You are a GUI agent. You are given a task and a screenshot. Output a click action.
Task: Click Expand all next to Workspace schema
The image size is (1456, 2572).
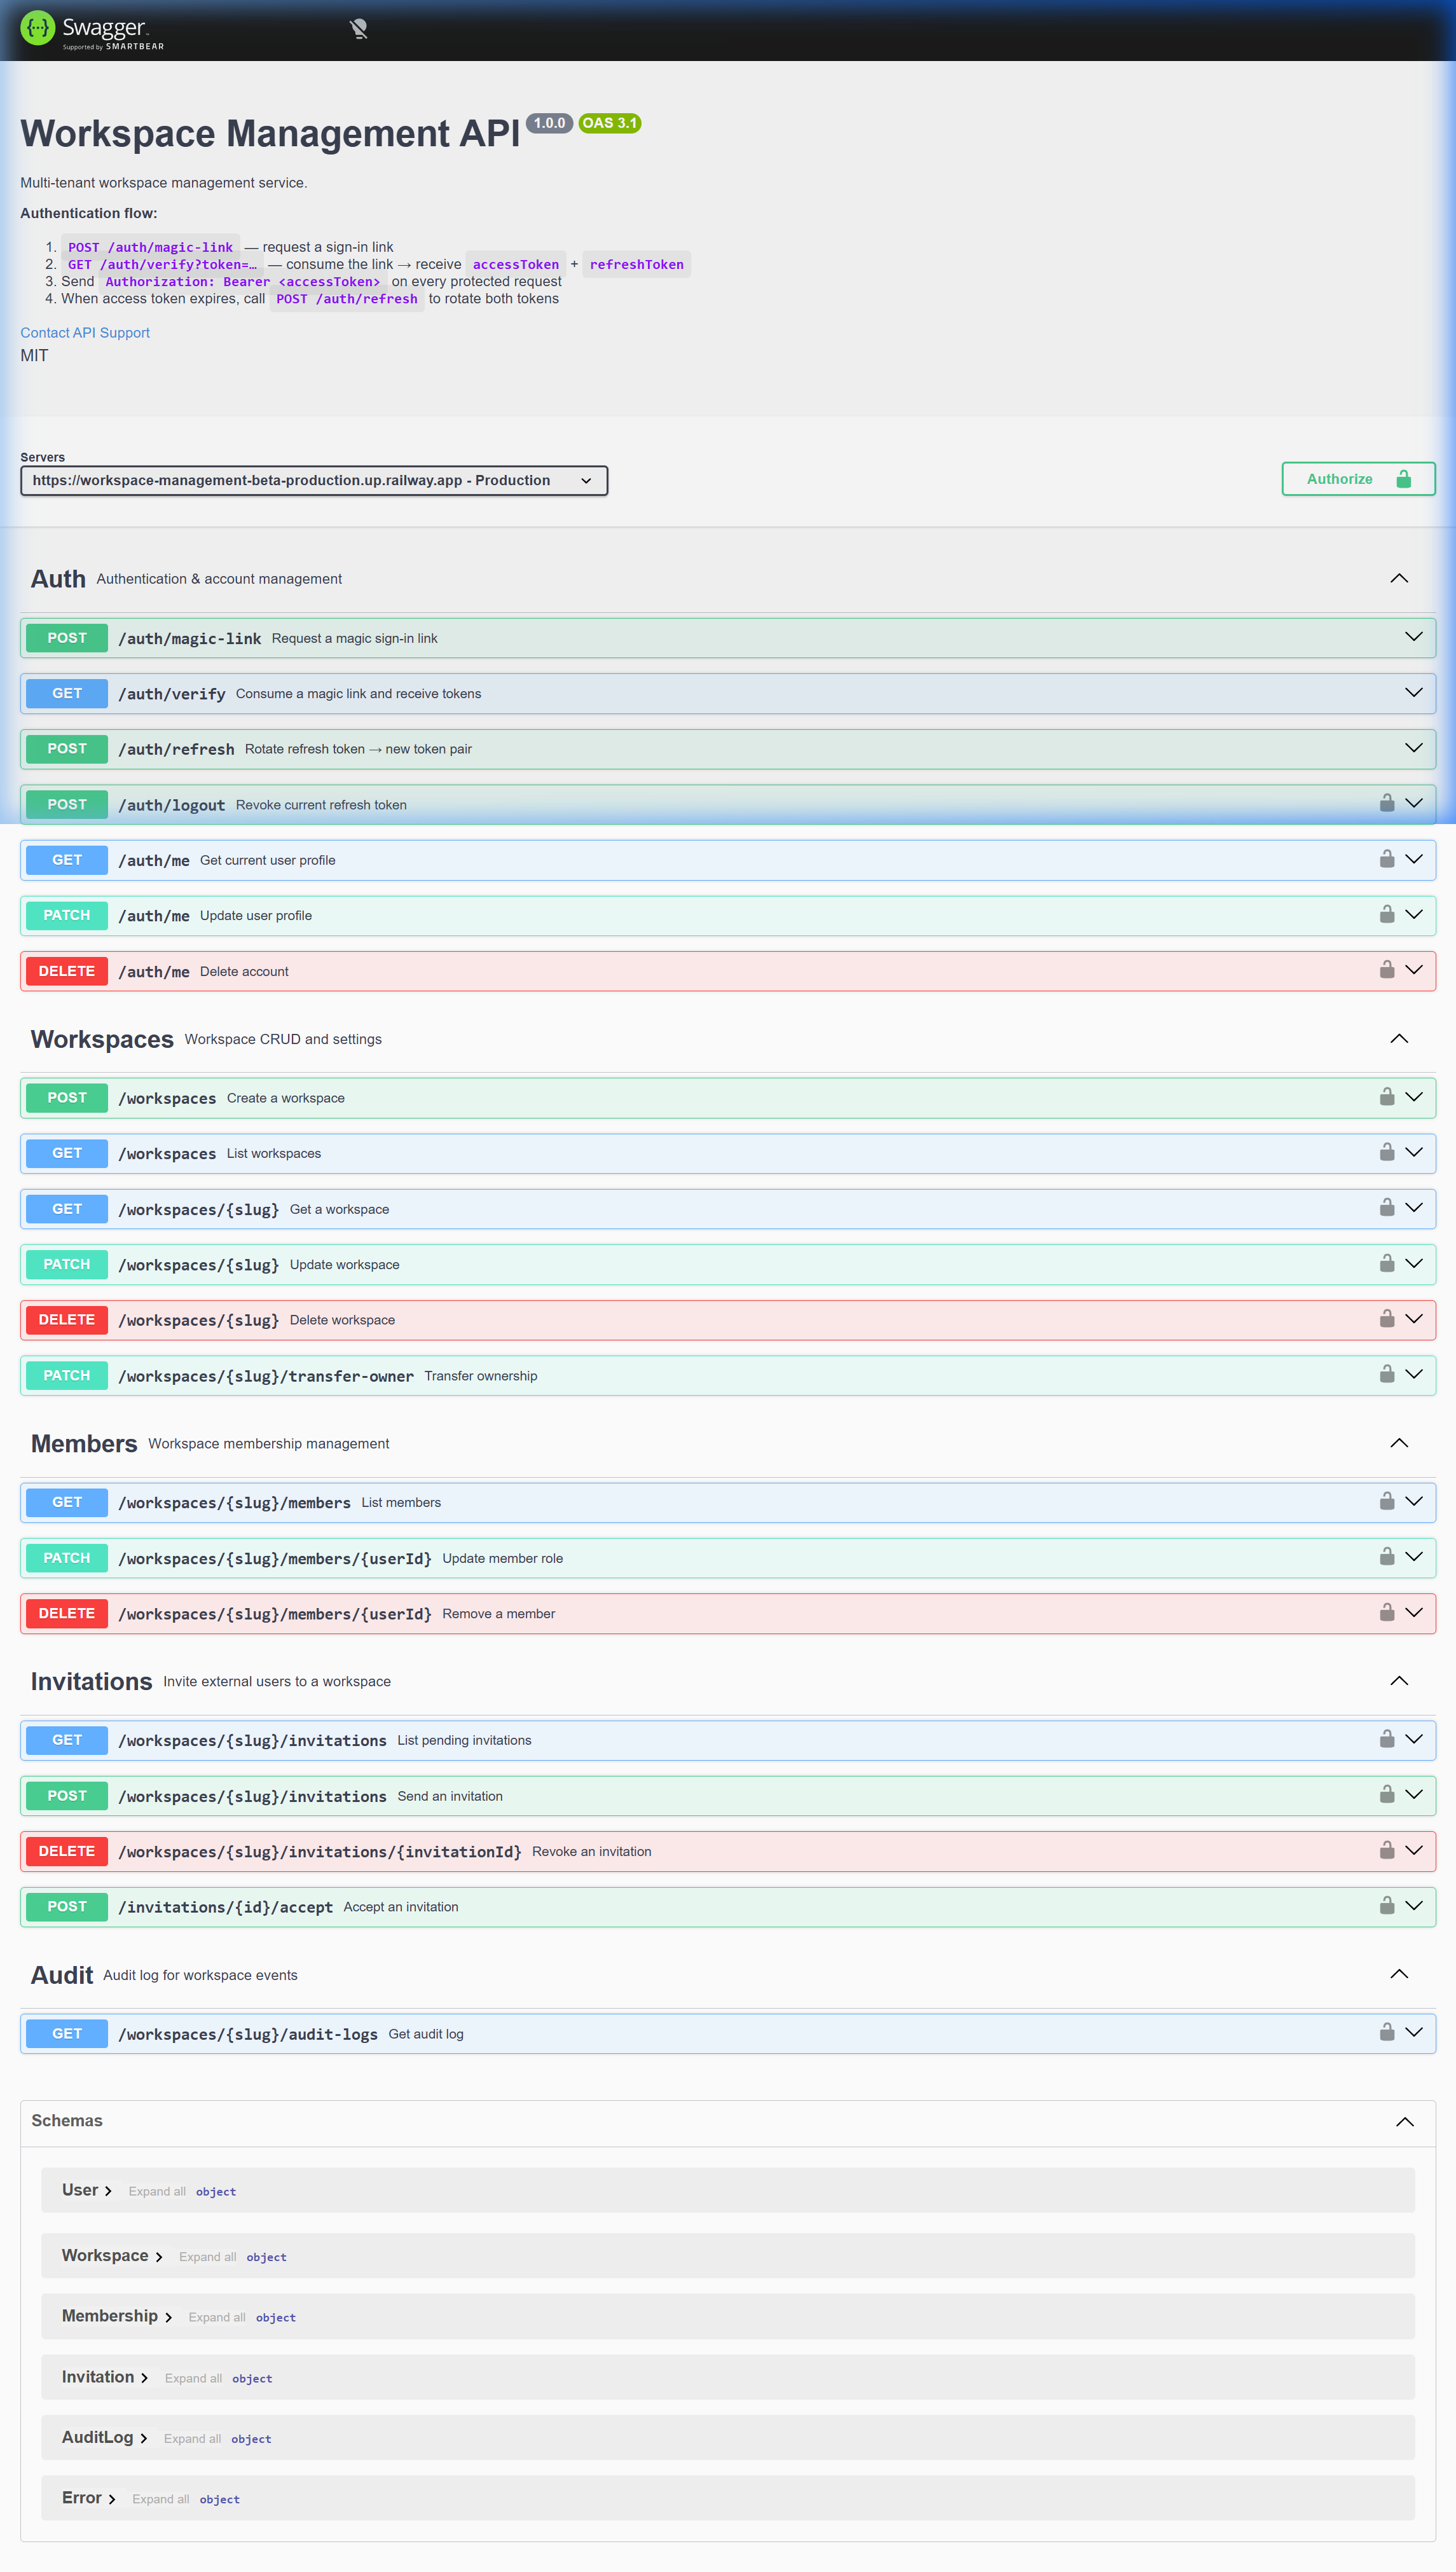(208, 2257)
